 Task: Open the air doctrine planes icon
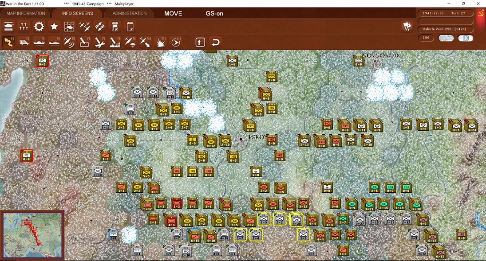pos(84,27)
